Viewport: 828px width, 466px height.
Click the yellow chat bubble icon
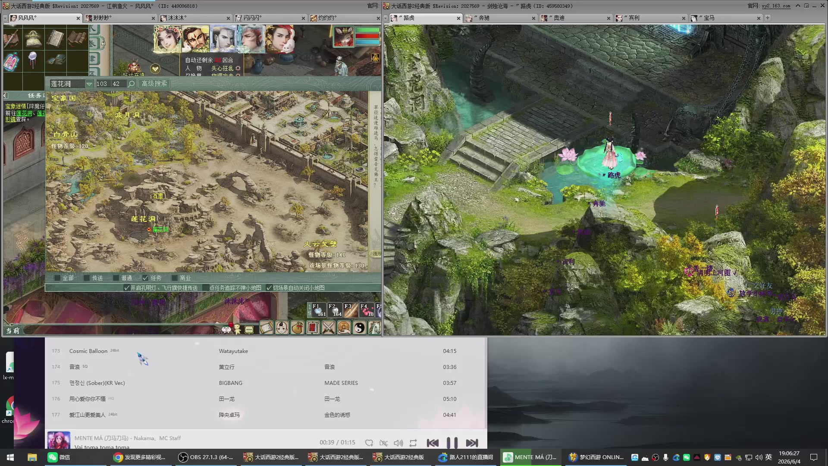249,330
